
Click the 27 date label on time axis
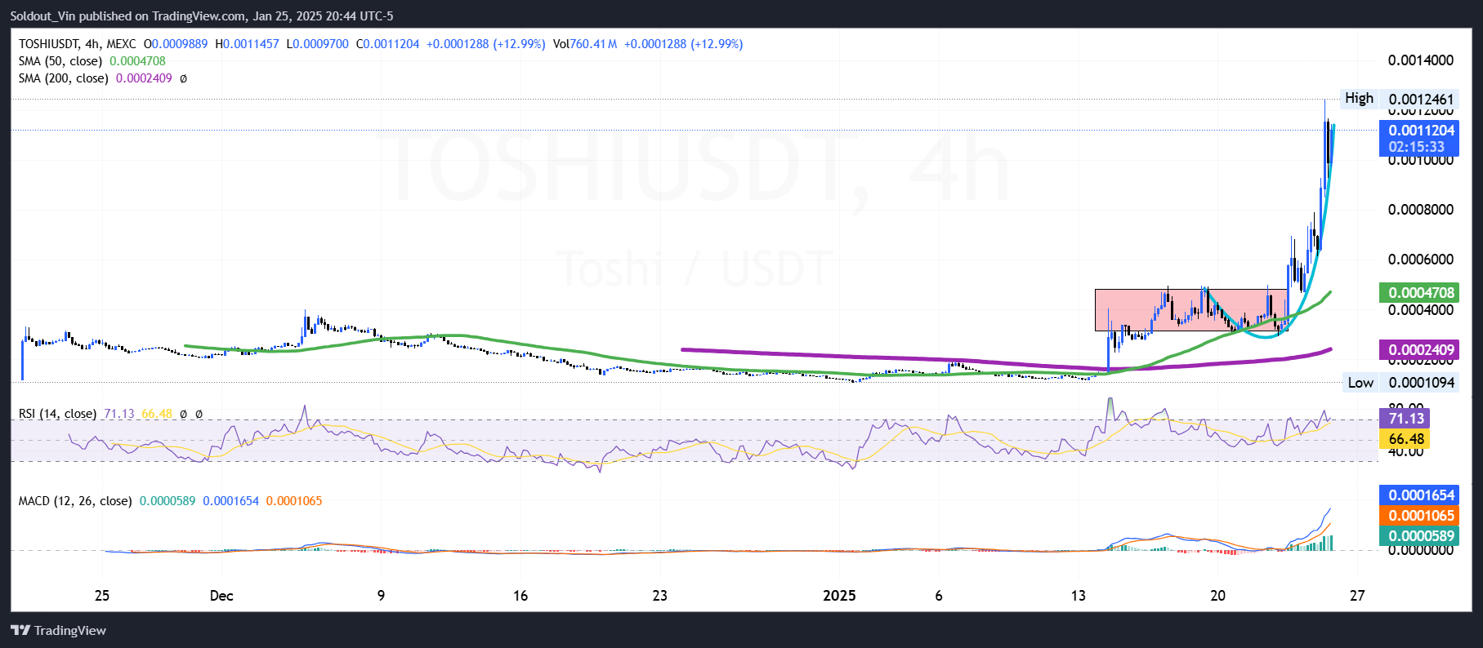(x=1357, y=596)
